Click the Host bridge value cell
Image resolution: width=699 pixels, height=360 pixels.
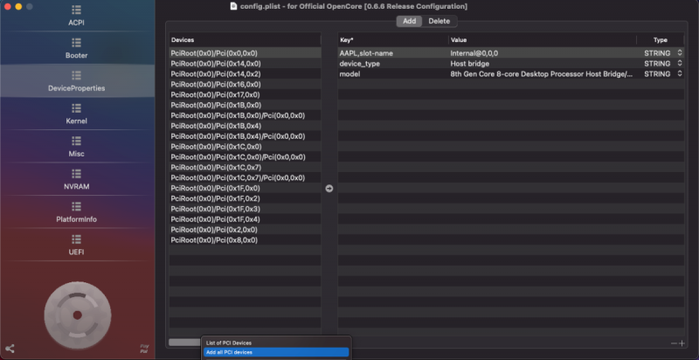[543, 63]
